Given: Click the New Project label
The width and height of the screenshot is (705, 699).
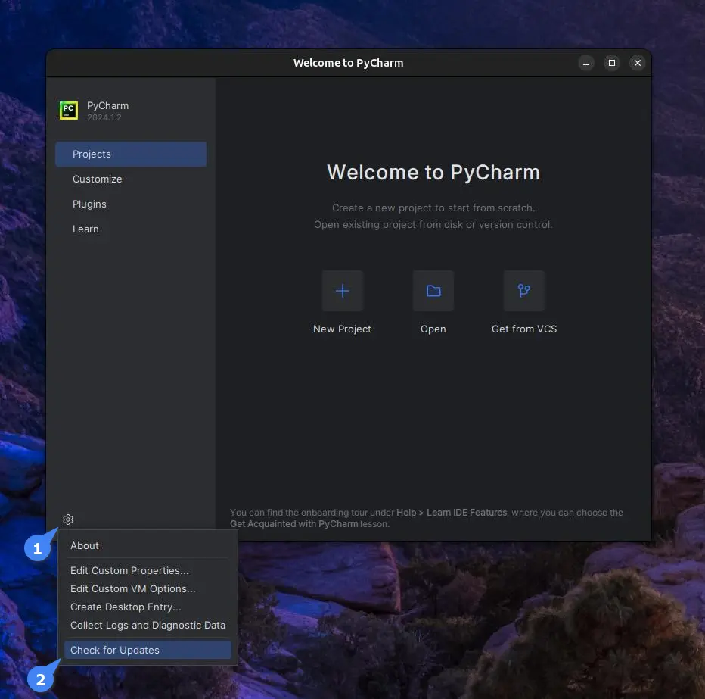Looking at the screenshot, I should click(x=342, y=329).
